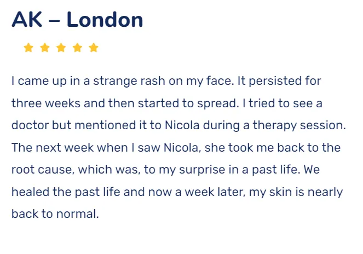Click the fifth and last rating star
Viewport: 363px width, 254px height.
(x=94, y=48)
